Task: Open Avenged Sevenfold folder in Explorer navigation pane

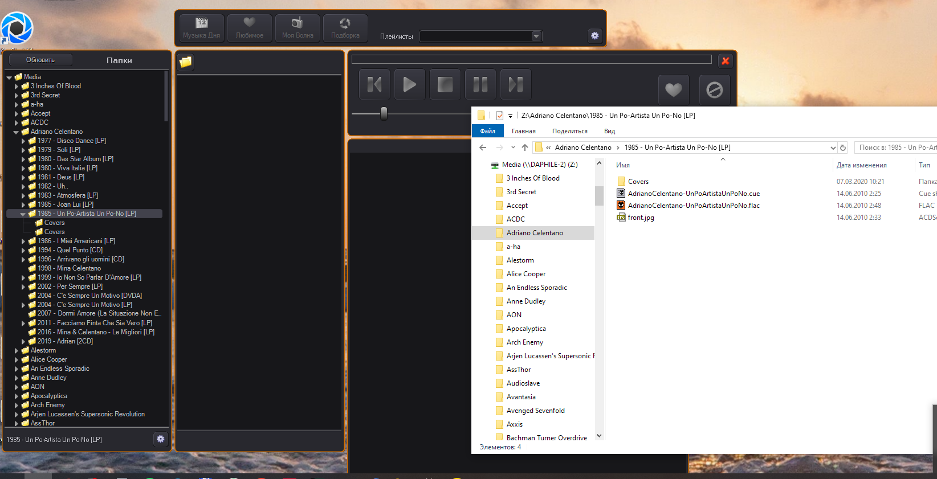Action: tap(535, 411)
